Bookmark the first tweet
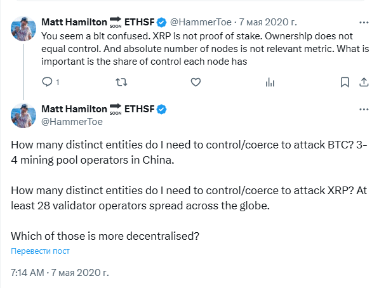The height and width of the screenshot is (288, 379). (x=345, y=82)
